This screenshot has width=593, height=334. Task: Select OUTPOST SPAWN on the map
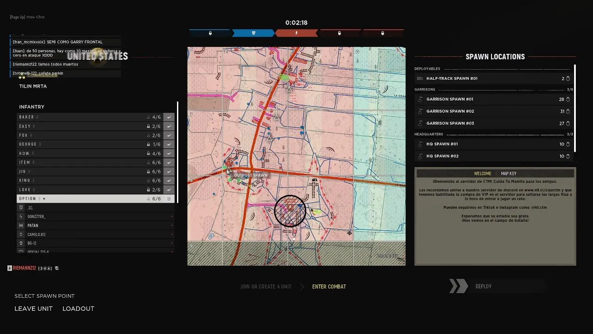[250, 175]
